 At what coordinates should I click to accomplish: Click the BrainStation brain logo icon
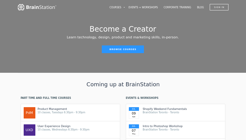(21, 7)
